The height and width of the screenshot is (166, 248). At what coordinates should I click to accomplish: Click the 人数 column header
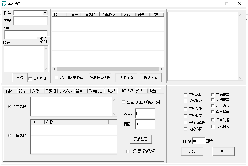pyautogui.click(x=129, y=15)
